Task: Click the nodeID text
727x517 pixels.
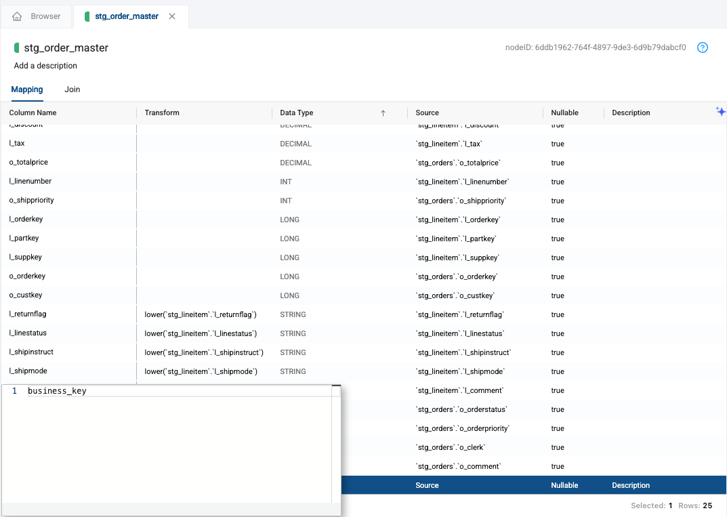Action: [x=596, y=47]
